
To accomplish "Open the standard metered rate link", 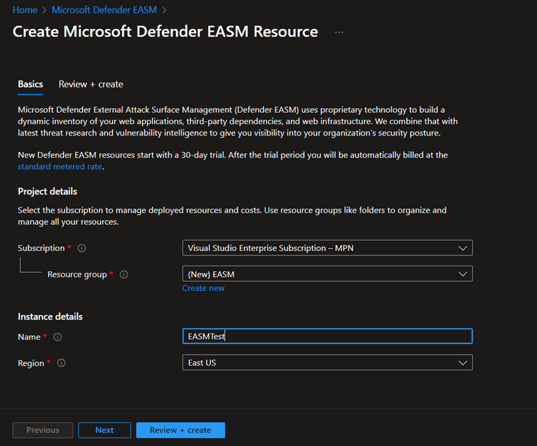I will [x=60, y=167].
